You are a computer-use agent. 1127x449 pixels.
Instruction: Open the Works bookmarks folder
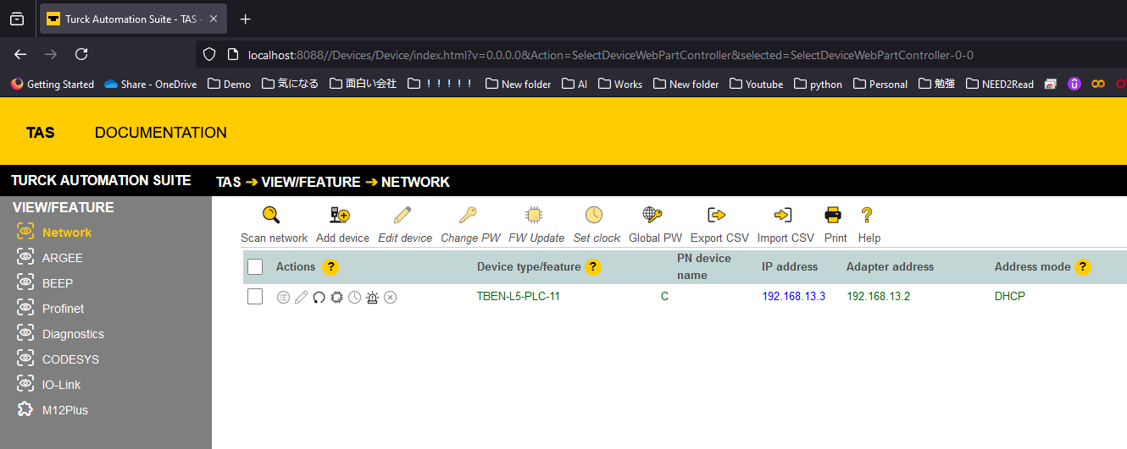click(x=620, y=84)
